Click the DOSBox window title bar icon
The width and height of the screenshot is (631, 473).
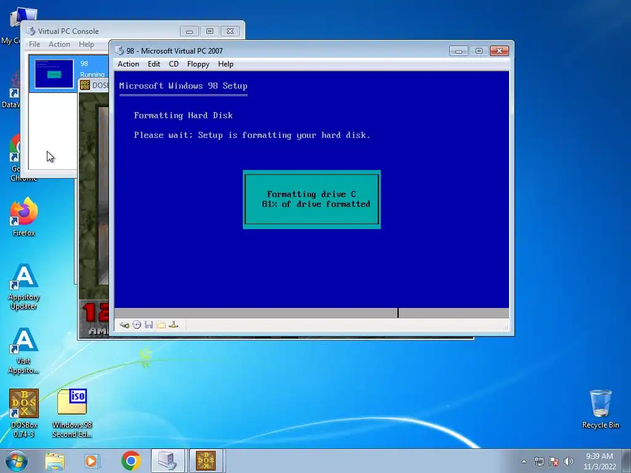[85, 85]
